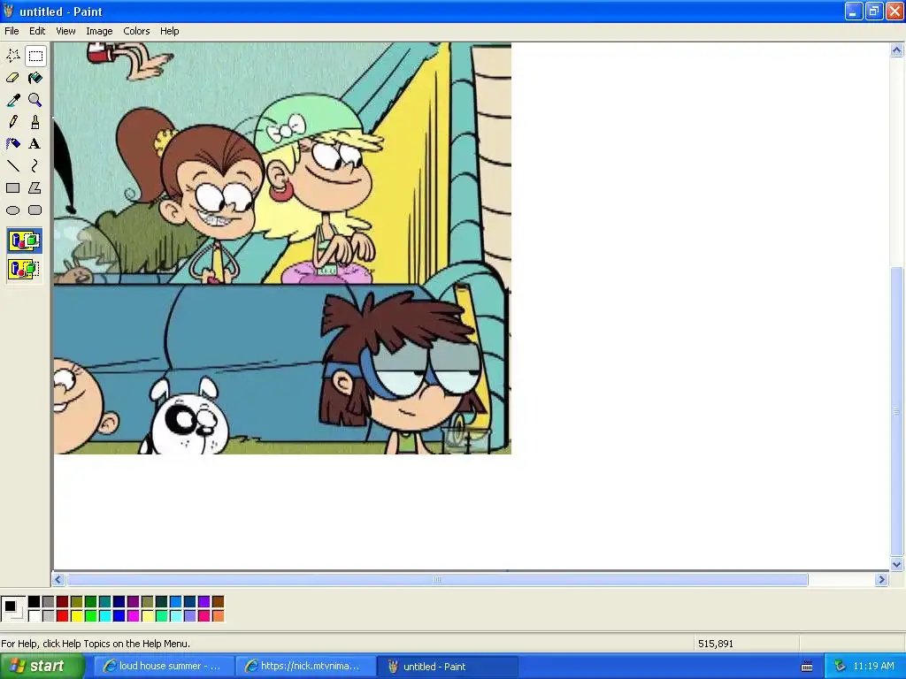Select the Pick Color eyedropper

(x=12, y=100)
